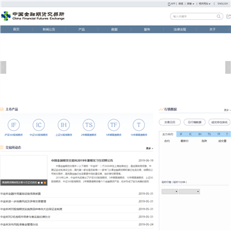Open the 数据 navigation menu item
This screenshot has height=231, width=231.
click(x=114, y=30)
